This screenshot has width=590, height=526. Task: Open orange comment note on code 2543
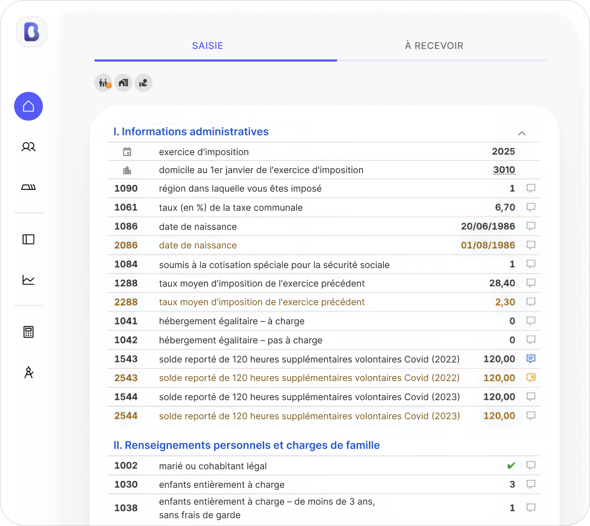click(x=531, y=378)
